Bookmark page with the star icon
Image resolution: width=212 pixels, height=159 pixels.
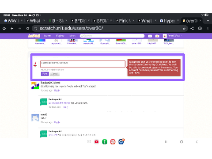point(184,29)
